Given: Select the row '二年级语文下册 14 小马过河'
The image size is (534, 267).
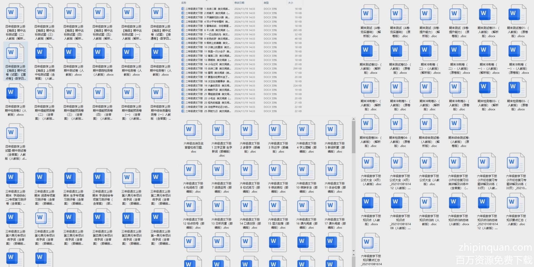Looking at the screenshot, I should tap(241, 64).
